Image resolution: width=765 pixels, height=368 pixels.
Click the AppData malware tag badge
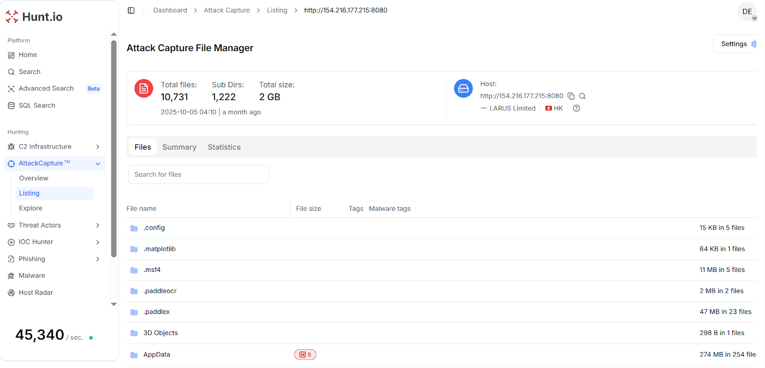[x=305, y=355]
